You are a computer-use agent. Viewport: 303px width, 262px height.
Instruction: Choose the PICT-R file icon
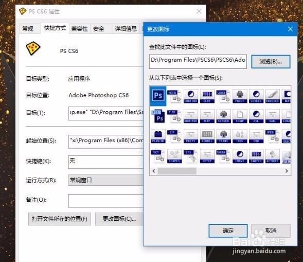click(174, 96)
